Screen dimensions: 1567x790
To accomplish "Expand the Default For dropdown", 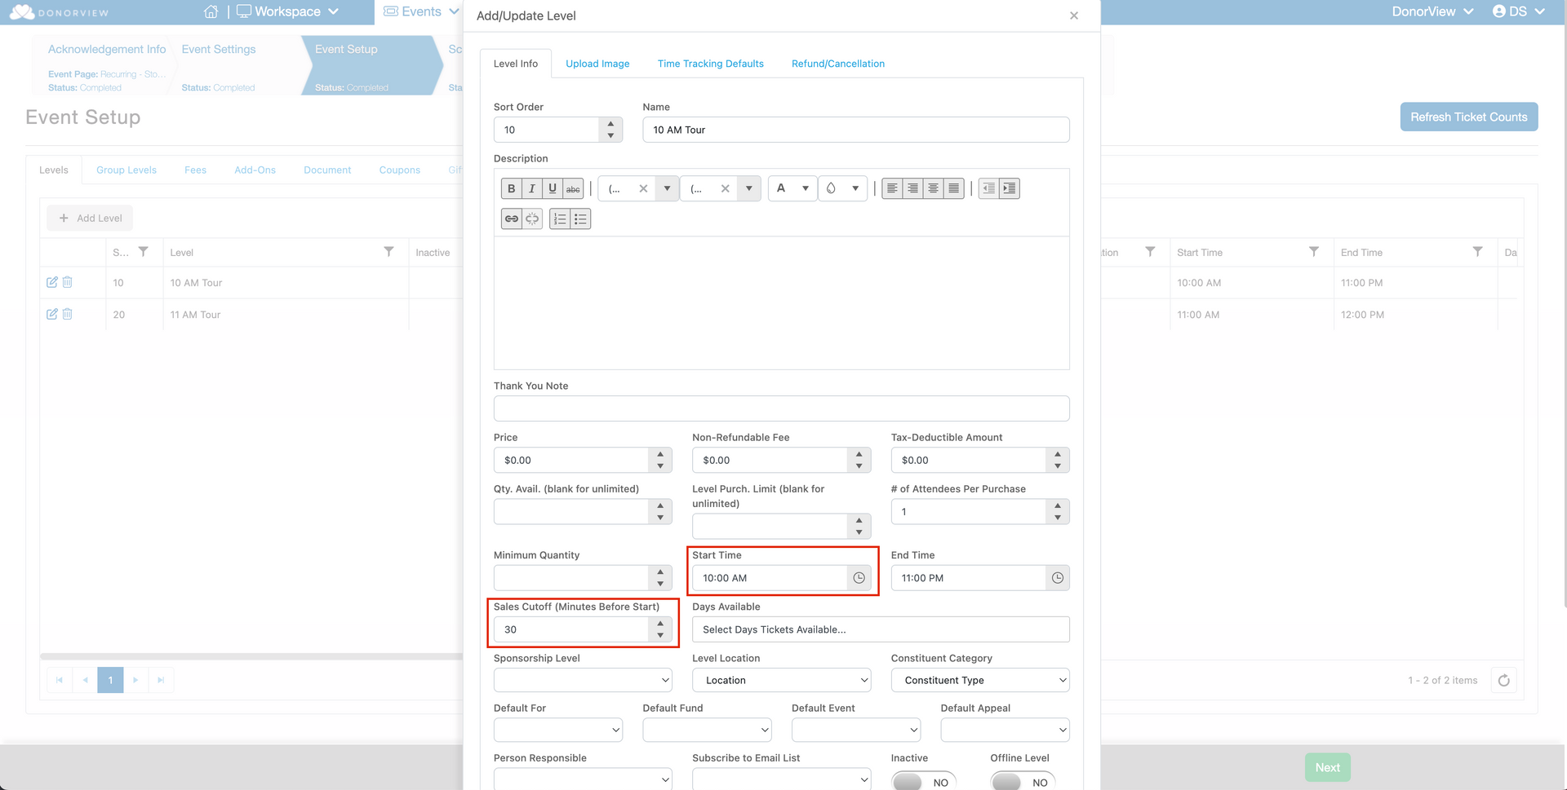I will [558, 730].
